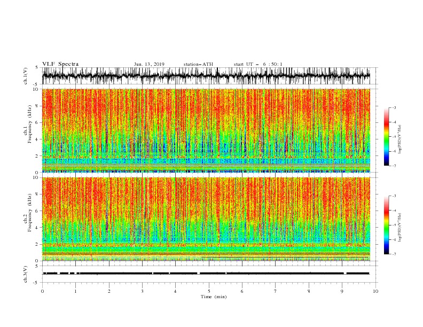
Task: Click the "-3" label on ch.2 colorbar
Action: click(x=394, y=196)
